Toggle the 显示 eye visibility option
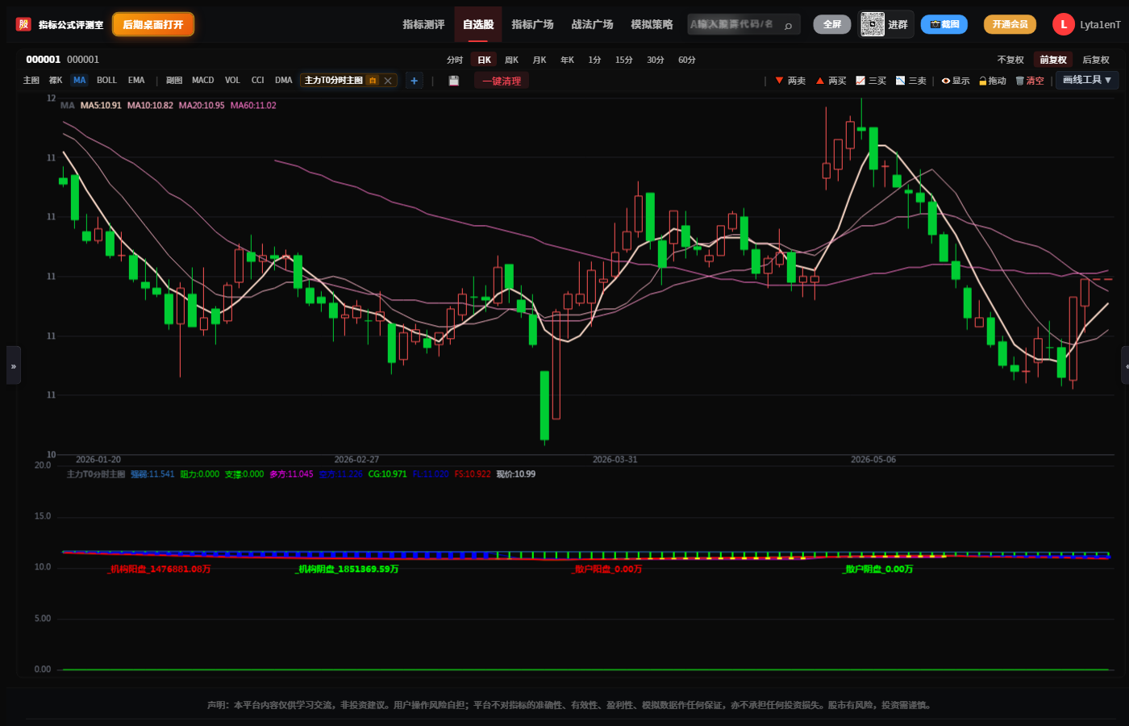1129x726 pixels. 956,81
